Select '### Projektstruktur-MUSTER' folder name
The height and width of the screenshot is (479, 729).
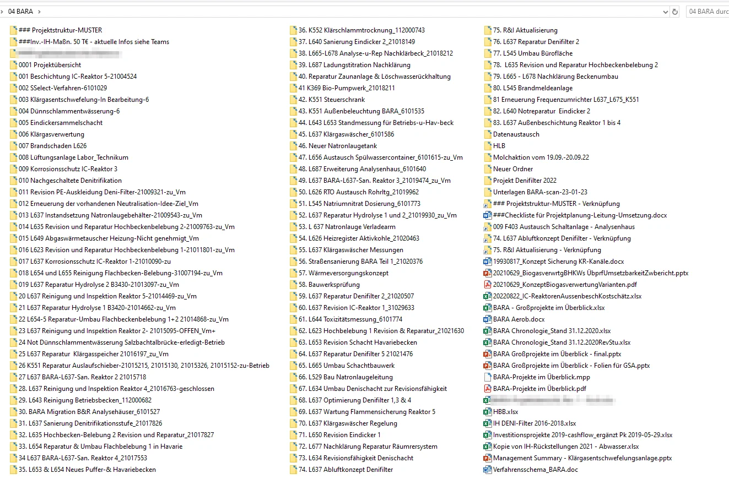pyautogui.click(x=60, y=30)
